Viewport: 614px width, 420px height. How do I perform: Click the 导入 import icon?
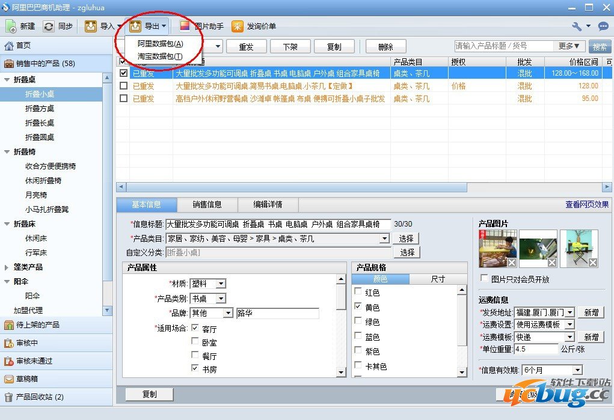[90, 26]
